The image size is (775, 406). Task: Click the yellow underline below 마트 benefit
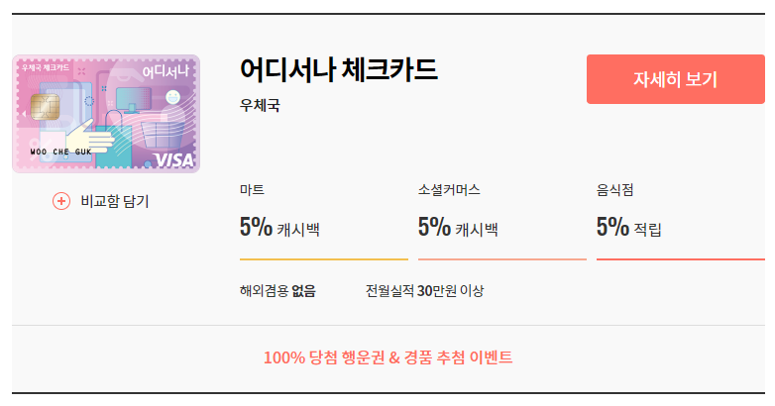[323, 258]
